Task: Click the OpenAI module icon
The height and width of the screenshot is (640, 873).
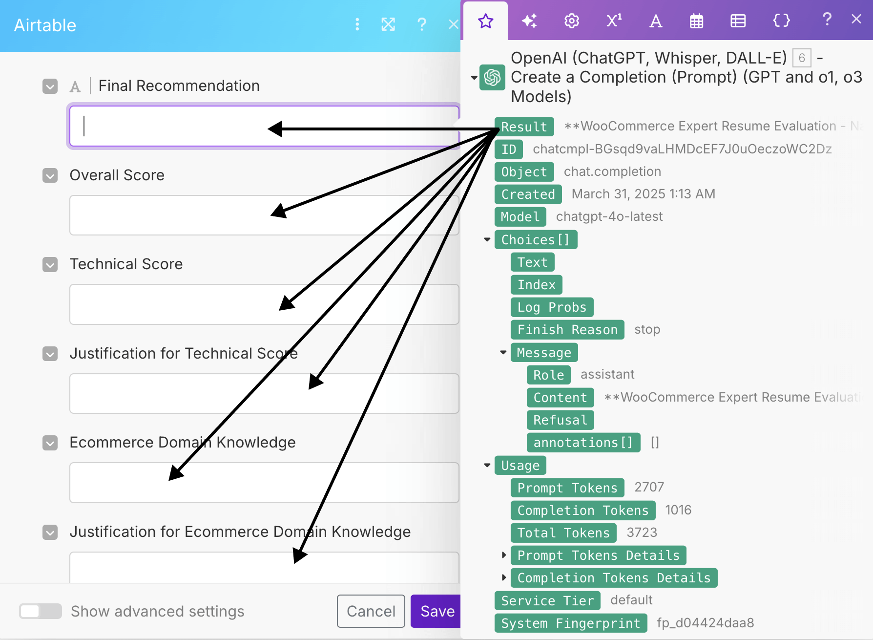Action: click(492, 77)
